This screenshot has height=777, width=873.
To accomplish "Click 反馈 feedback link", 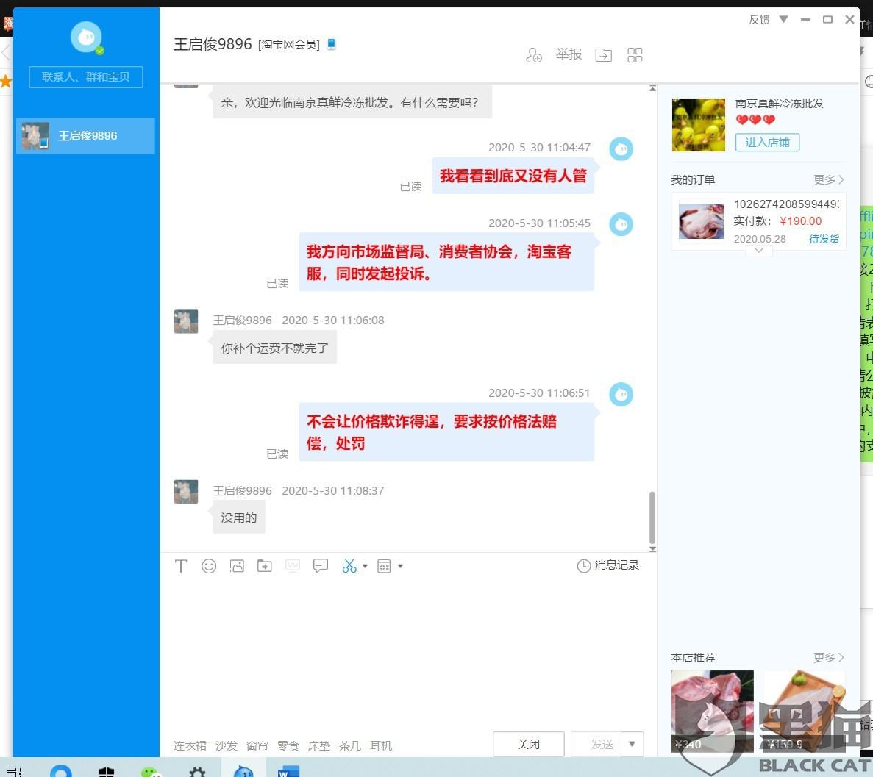I will pos(759,20).
